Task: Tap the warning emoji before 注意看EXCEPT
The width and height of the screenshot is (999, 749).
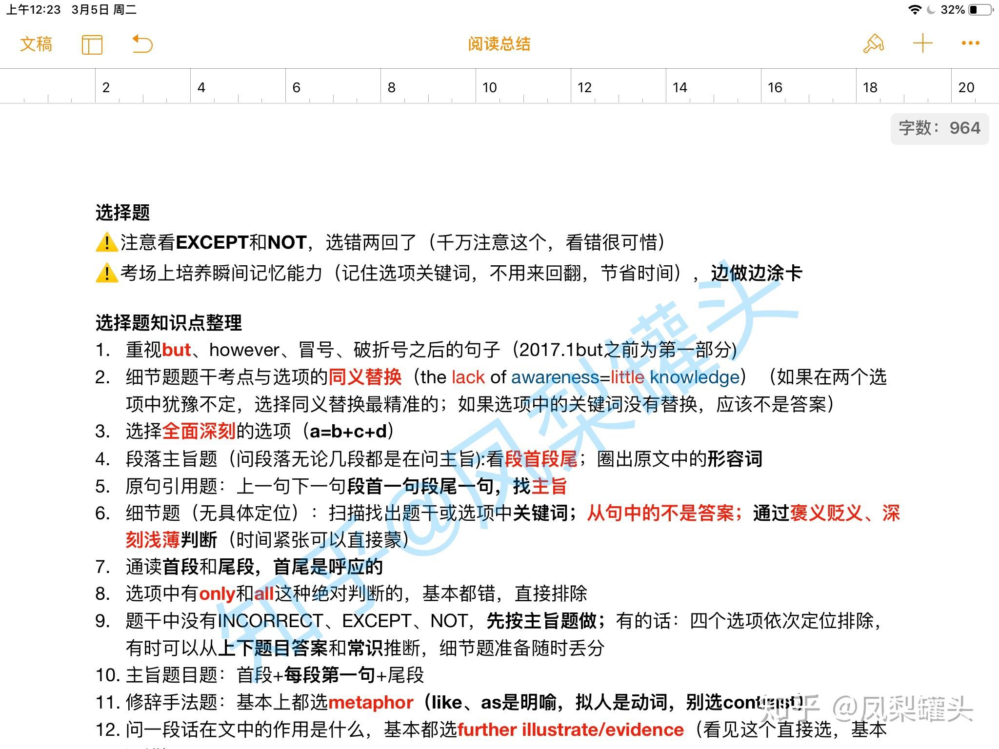Action: click(107, 243)
